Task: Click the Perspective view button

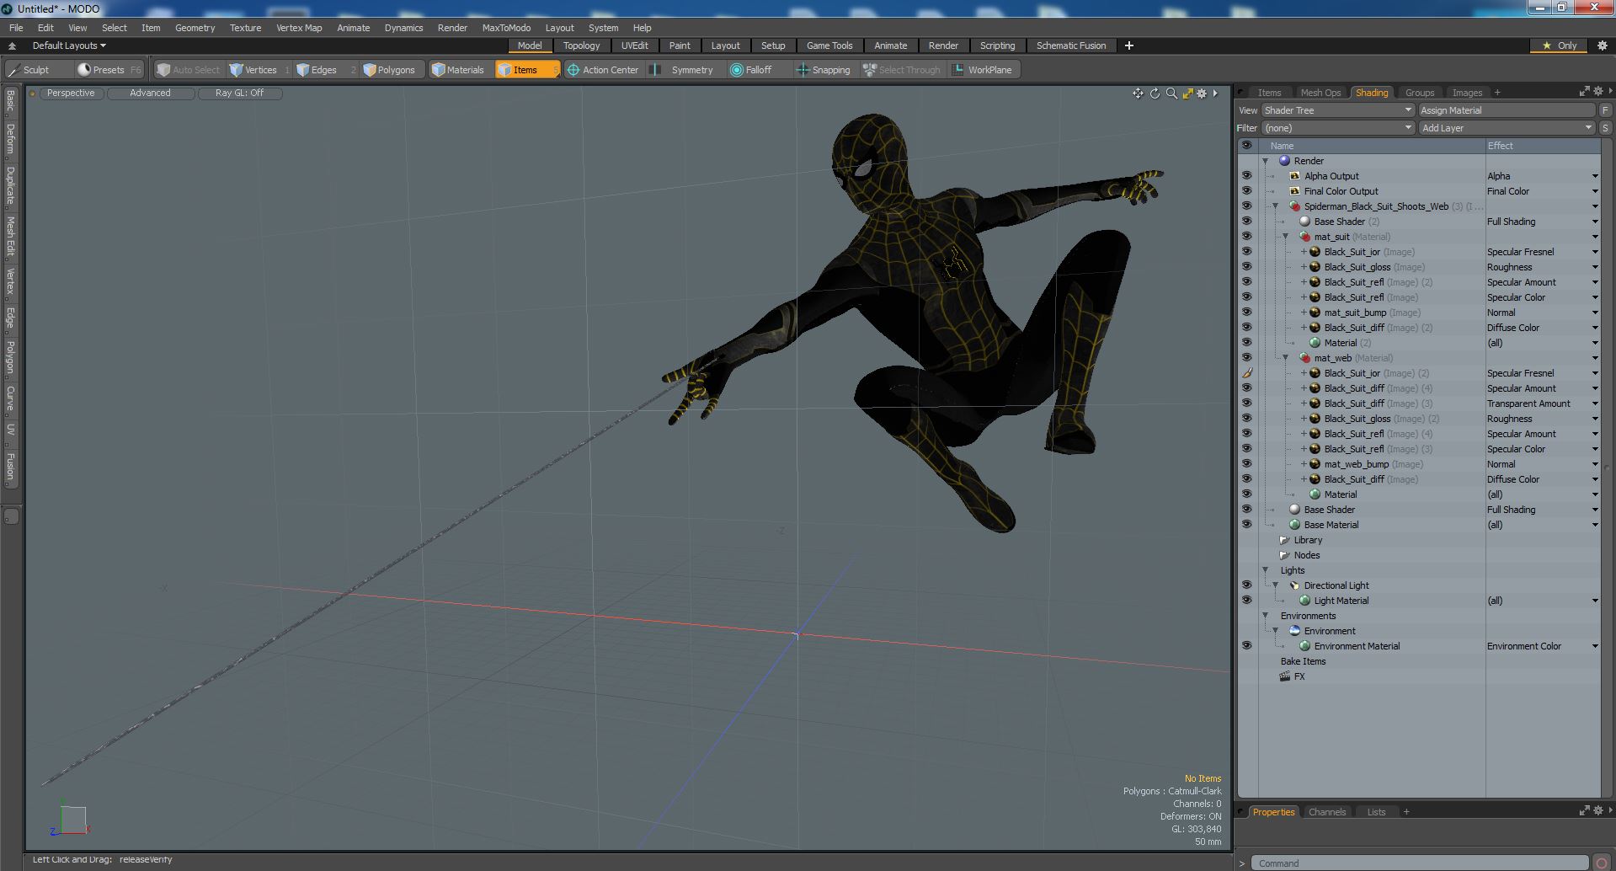Action: (x=71, y=94)
